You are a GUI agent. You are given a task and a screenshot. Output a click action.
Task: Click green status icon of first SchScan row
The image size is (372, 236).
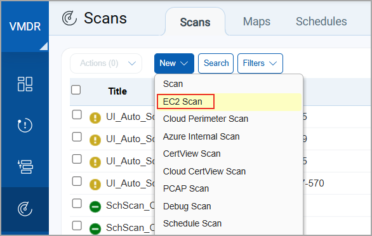click(95, 207)
